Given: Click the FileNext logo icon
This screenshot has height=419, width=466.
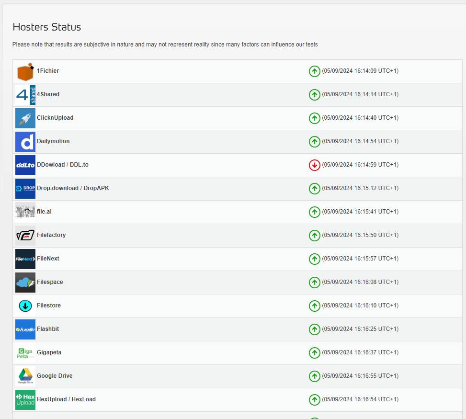Looking at the screenshot, I should pos(25,259).
